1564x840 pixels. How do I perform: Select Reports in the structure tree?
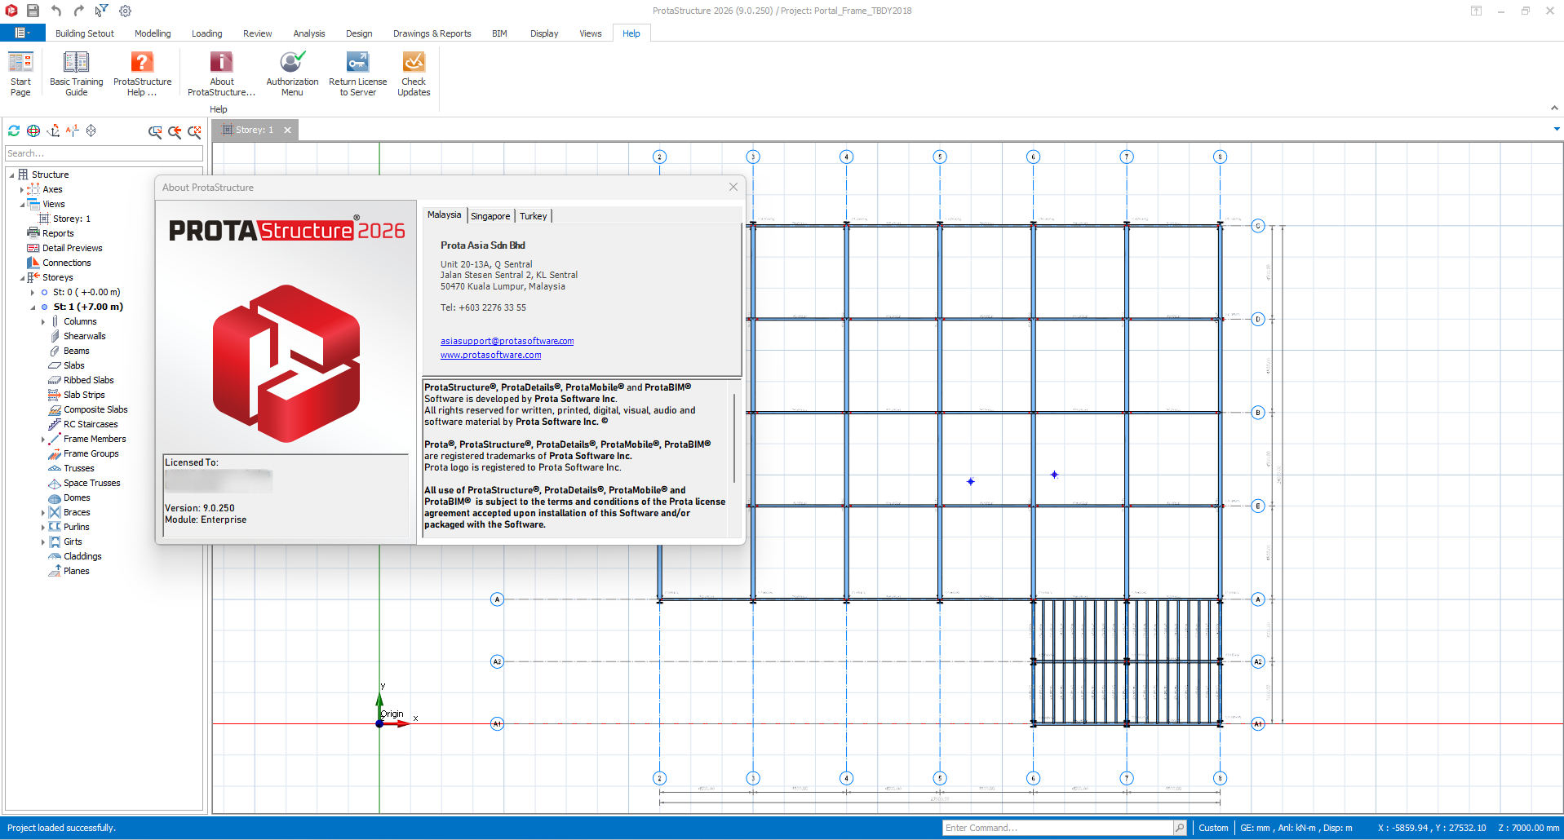pyautogui.click(x=58, y=233)
